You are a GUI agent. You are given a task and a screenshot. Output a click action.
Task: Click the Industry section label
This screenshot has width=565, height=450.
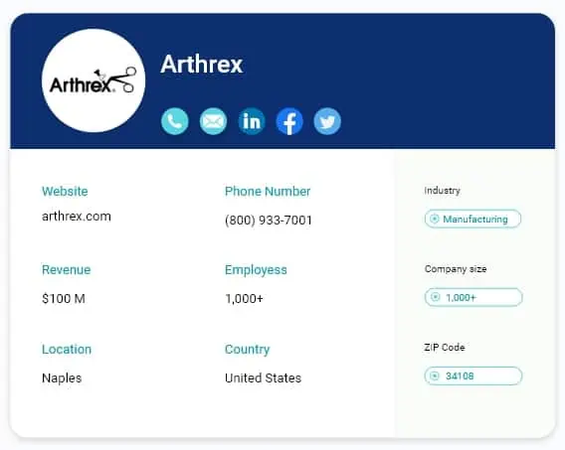click(442, 191)
